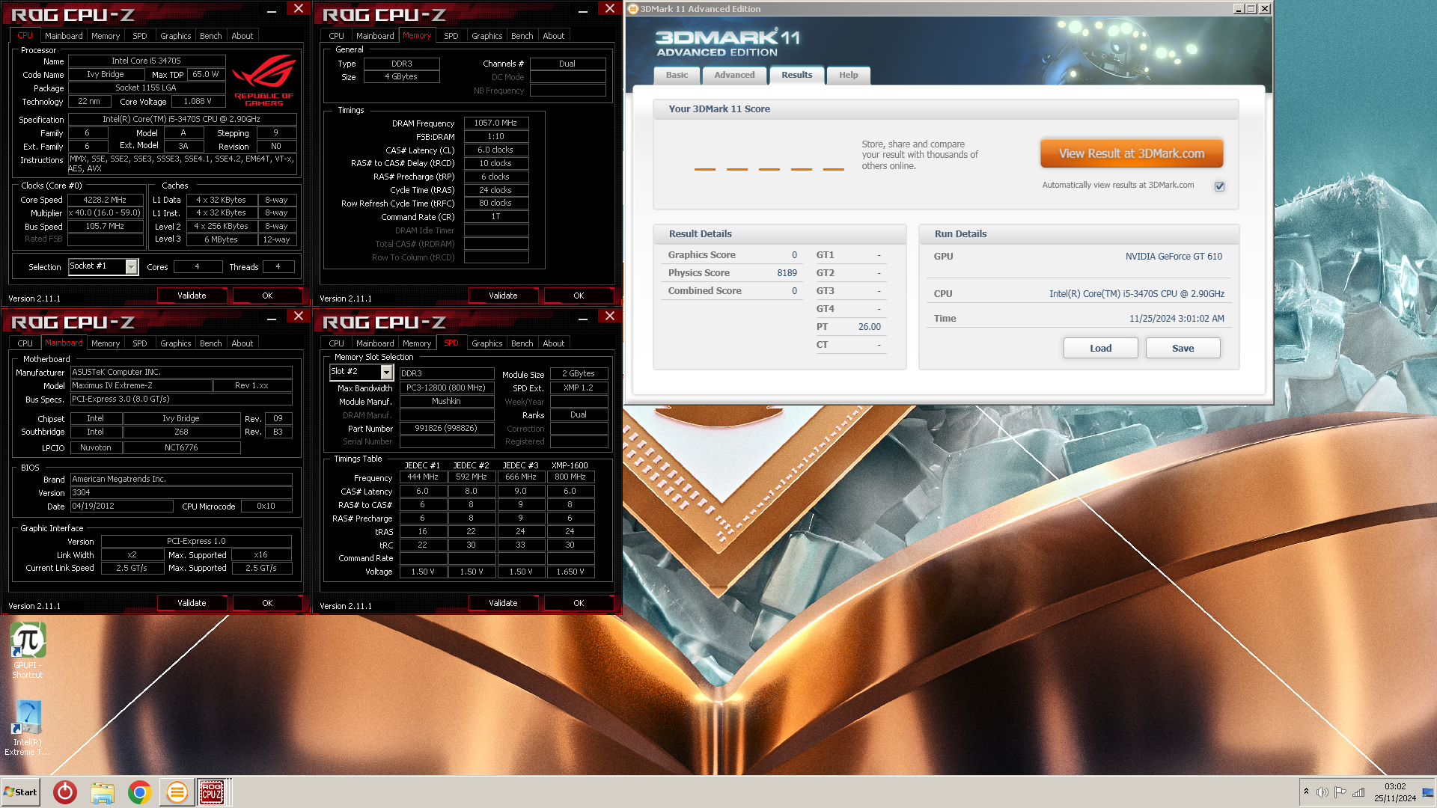This screenshot has height=808, width=1437.
Task: Click Intel Core i5 3470S name field
Action: (147, 61)
